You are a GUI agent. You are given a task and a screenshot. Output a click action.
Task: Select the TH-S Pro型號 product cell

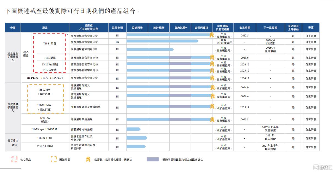coord(50,64)
